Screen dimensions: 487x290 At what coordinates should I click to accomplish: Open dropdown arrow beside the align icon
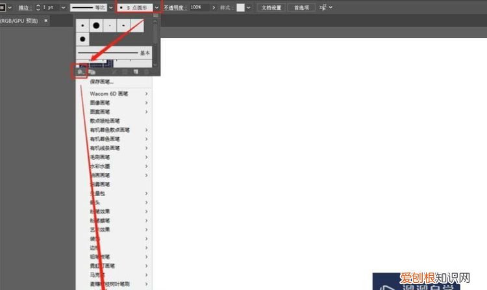[x=331, y=7]
